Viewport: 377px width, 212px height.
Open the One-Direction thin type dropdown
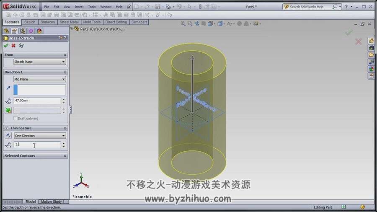[x=40, y=136]
